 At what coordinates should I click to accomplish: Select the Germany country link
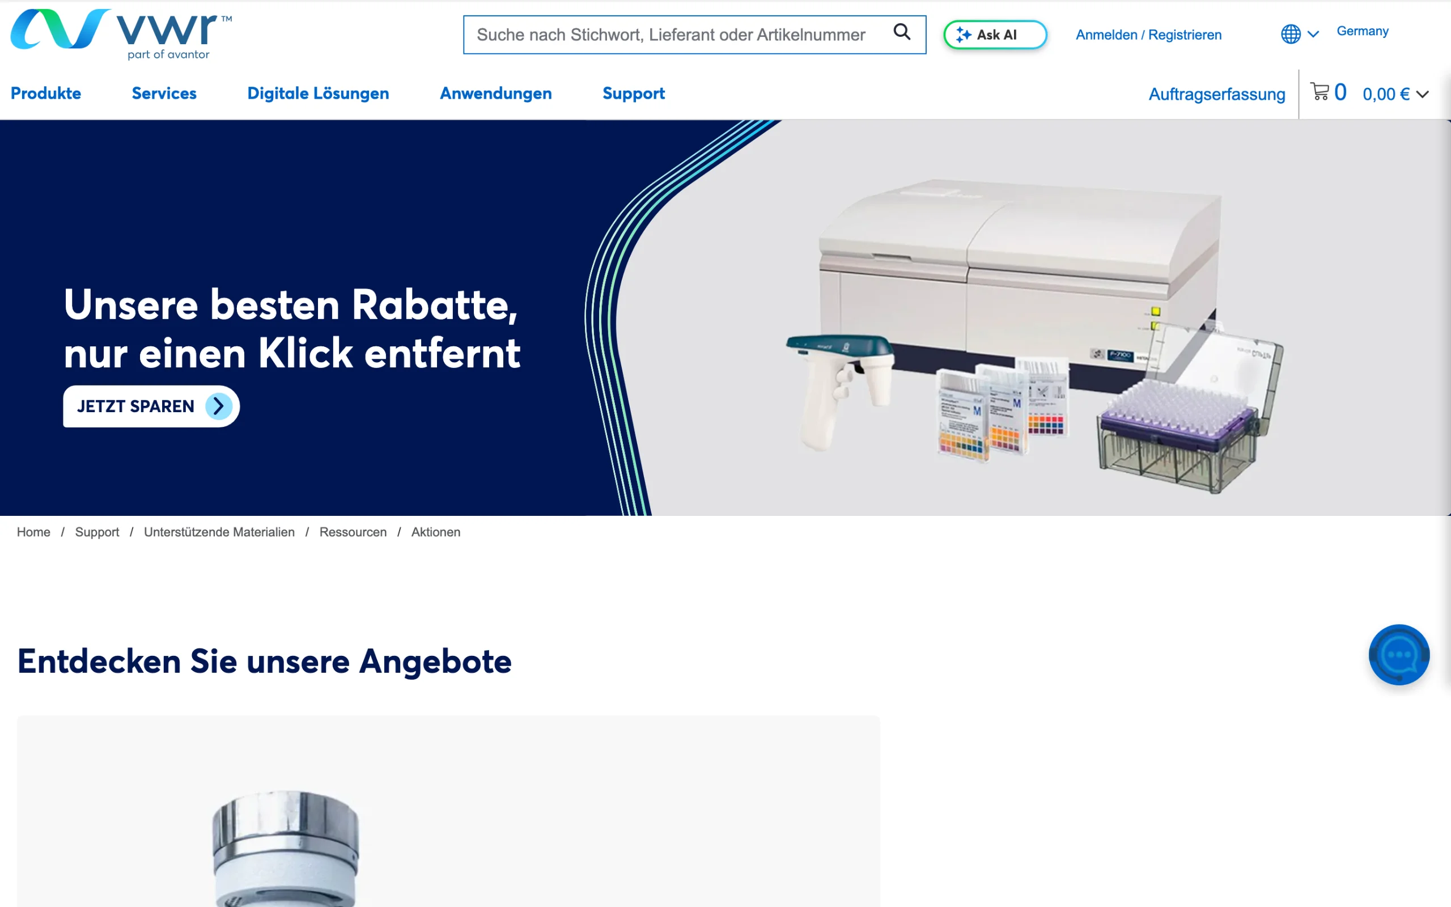pyautogui.click(x=1362, y=31)
